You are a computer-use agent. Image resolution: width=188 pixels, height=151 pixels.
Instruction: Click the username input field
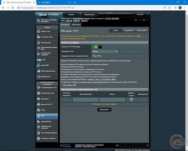86,99
